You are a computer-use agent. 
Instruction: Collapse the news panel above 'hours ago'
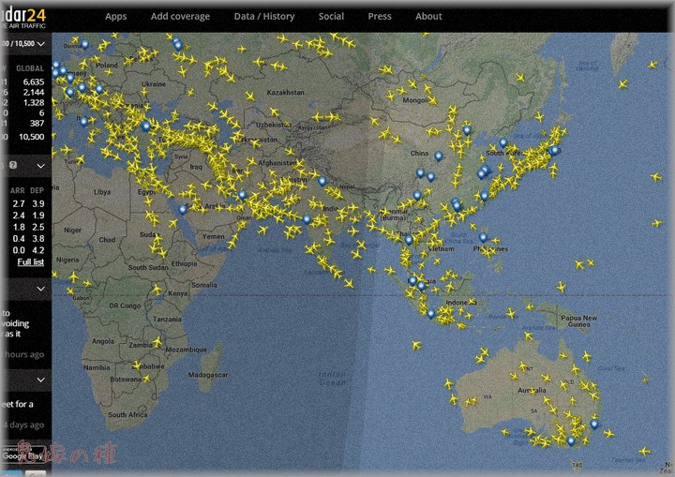(x=40, y=290)
